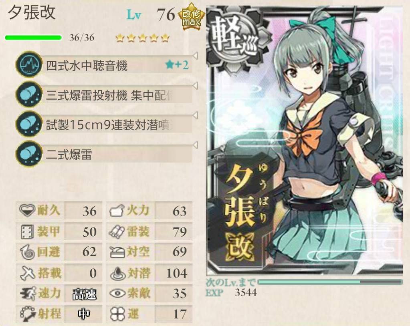Screen dimensions: 410x326
Task: Expand the arrow on the 二式爆雷 slot
Action: [x=195, y=145]
